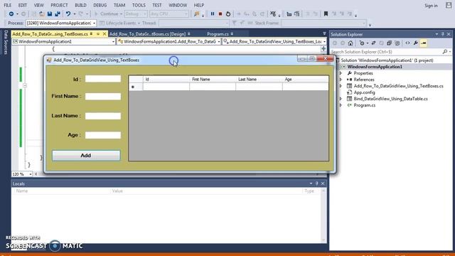
Task: Open the FILE menu
Action: [8, 5]
